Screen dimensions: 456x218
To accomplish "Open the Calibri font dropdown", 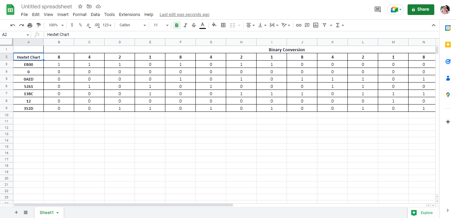I will click(x=133, y=25).
